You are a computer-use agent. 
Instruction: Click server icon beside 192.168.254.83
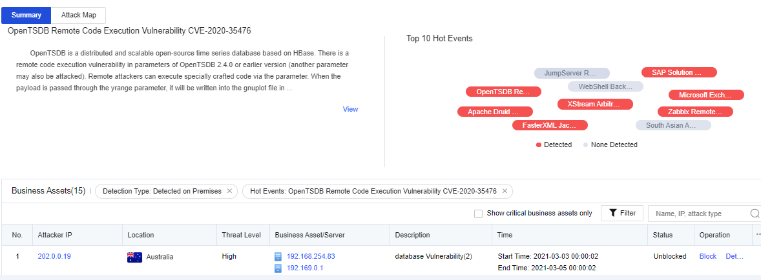tap(278, 257)
